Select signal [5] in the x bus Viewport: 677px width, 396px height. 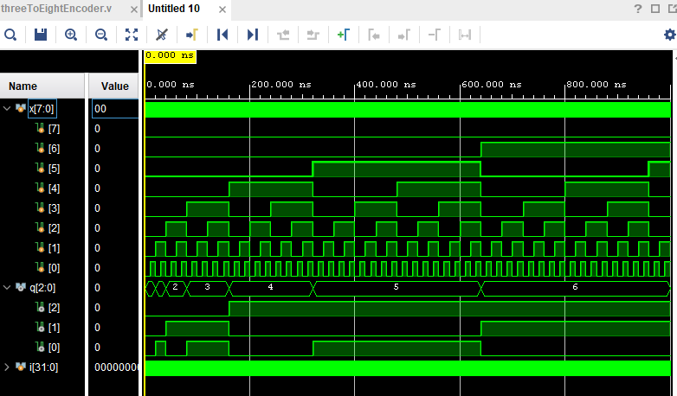pos(54,168)
